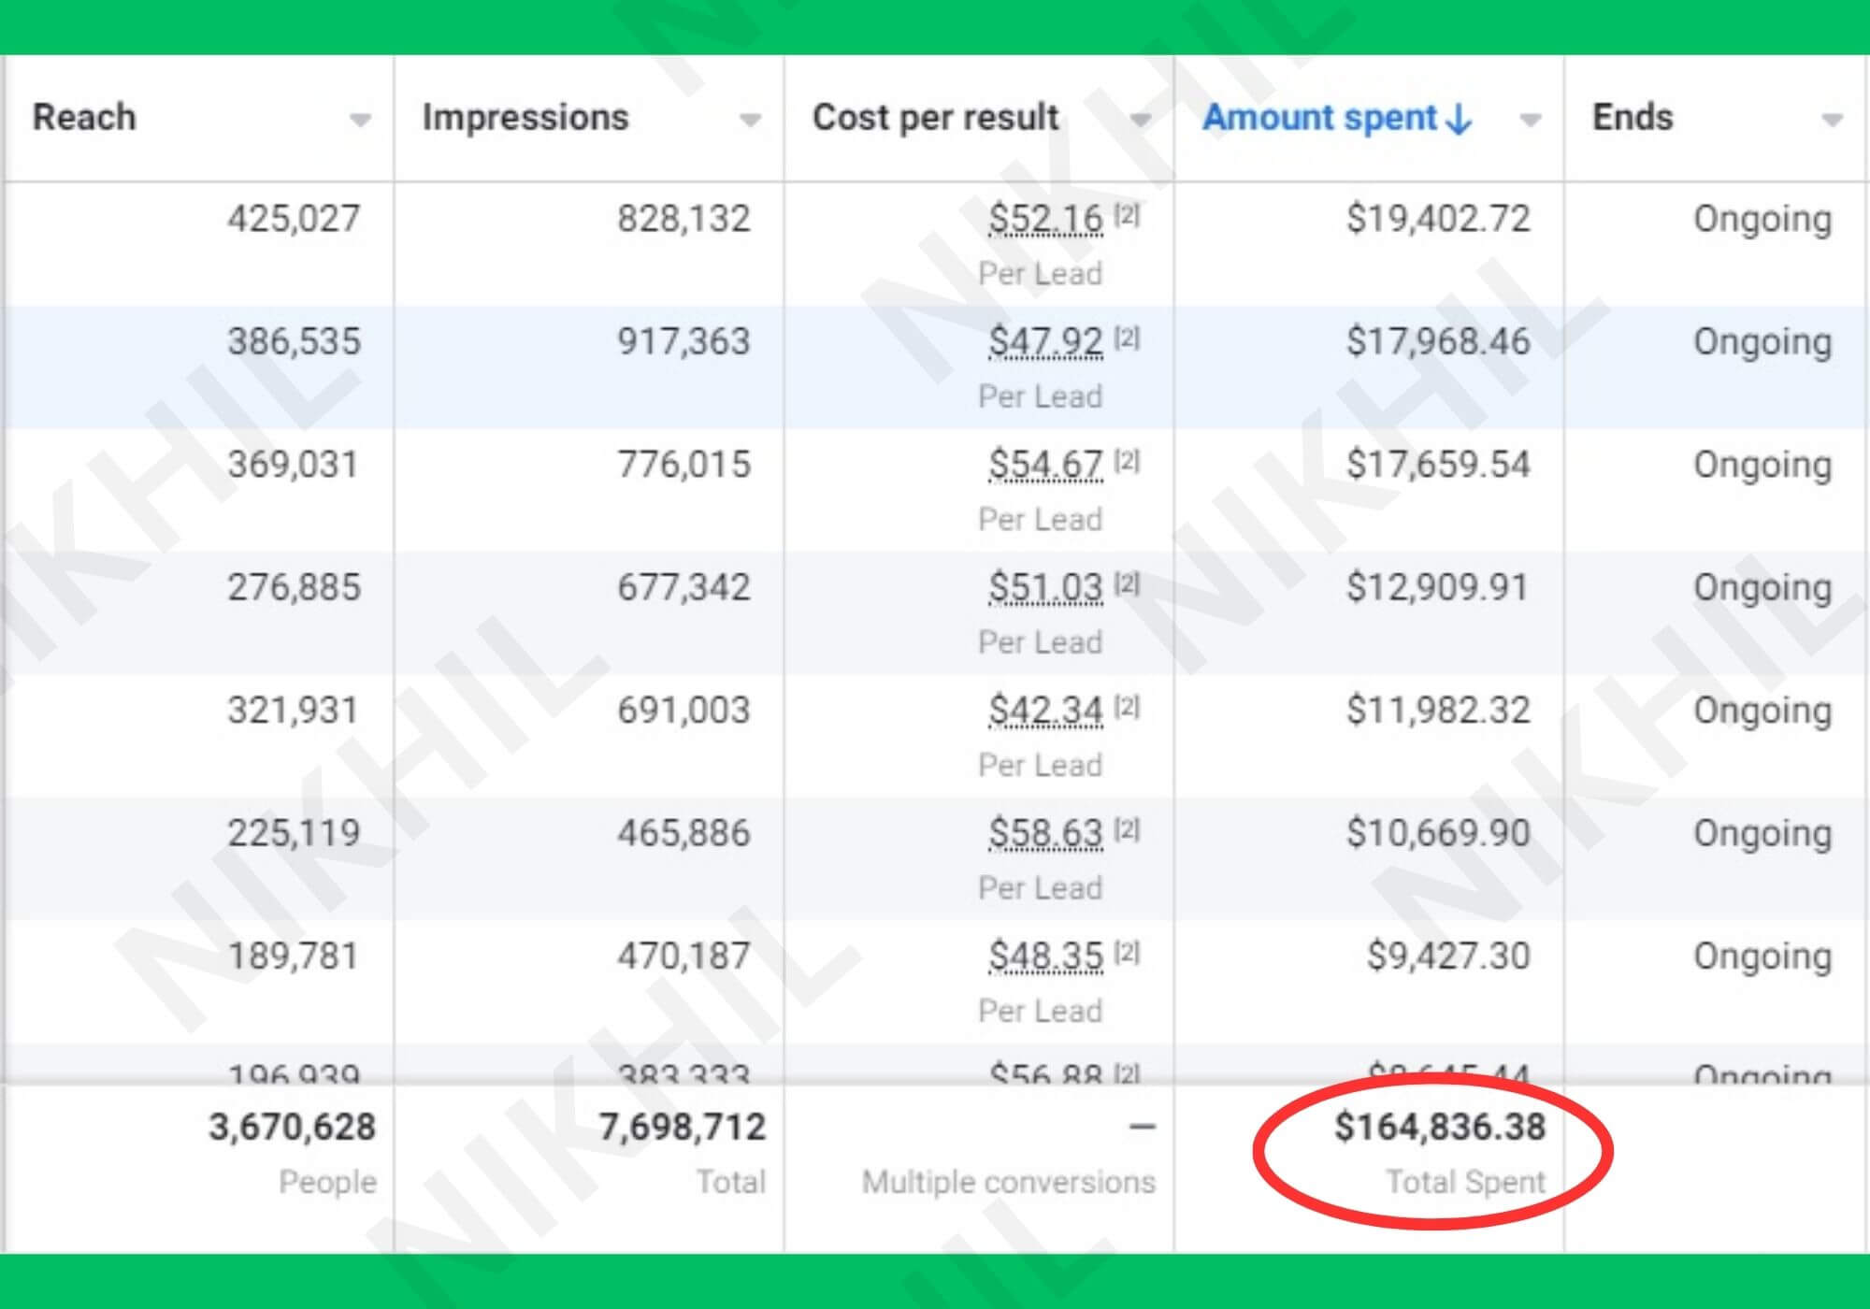1870x1309 pixels.
Task: Open the Cost per result dropdown arrow
Action: click(x=1140, y=120)
